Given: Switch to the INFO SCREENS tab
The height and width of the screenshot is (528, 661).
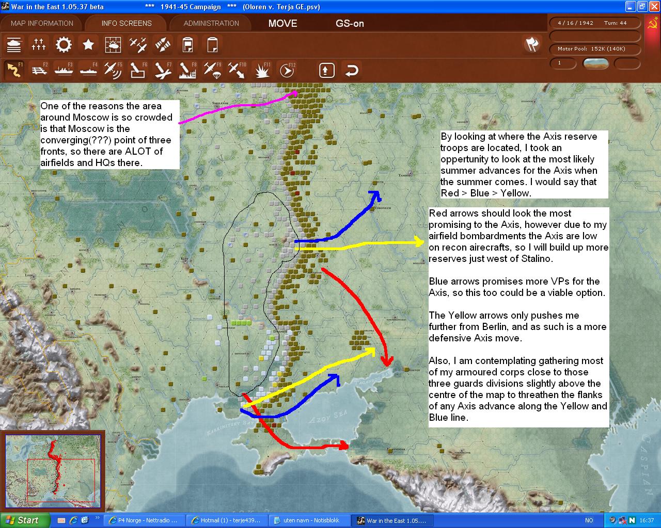Looking at the screenshot, I should coord(127,23).
